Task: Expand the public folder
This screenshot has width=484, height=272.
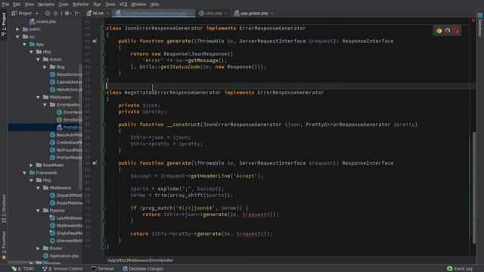Action: (17, 29)
